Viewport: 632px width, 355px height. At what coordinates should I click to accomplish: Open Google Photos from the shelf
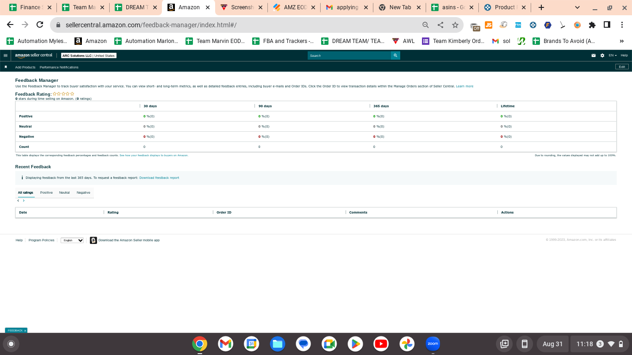407,344
